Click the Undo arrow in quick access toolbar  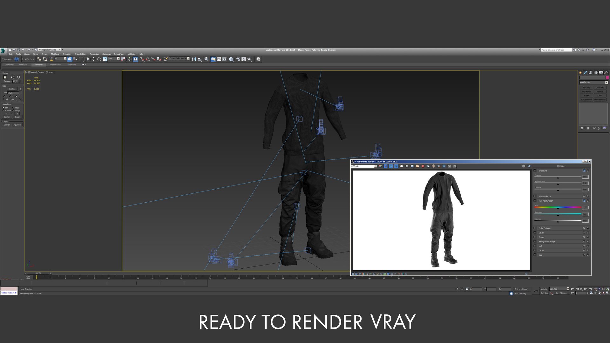(23, 50)
